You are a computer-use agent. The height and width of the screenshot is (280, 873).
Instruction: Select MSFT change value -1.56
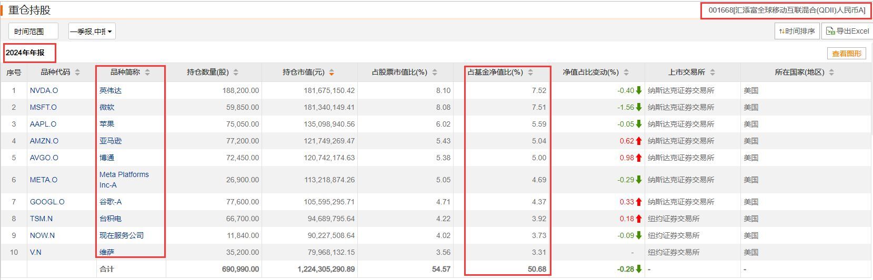click(626, 107)
